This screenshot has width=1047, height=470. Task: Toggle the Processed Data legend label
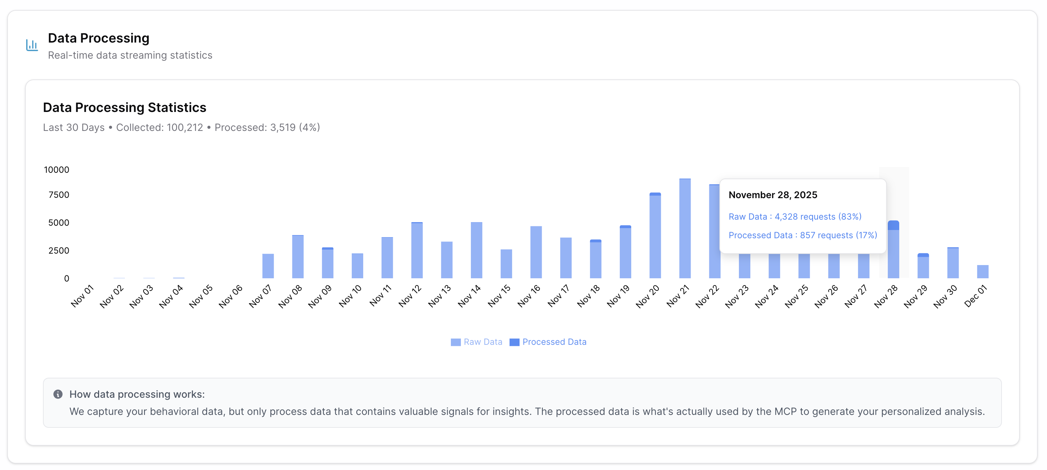pos(554,342)
